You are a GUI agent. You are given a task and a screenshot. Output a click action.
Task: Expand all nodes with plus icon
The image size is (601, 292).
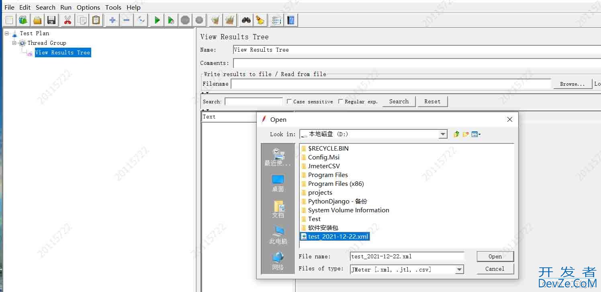tap(112, 20)
